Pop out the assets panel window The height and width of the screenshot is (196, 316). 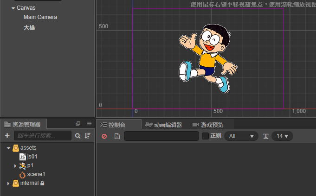click(x=78, y=124)
